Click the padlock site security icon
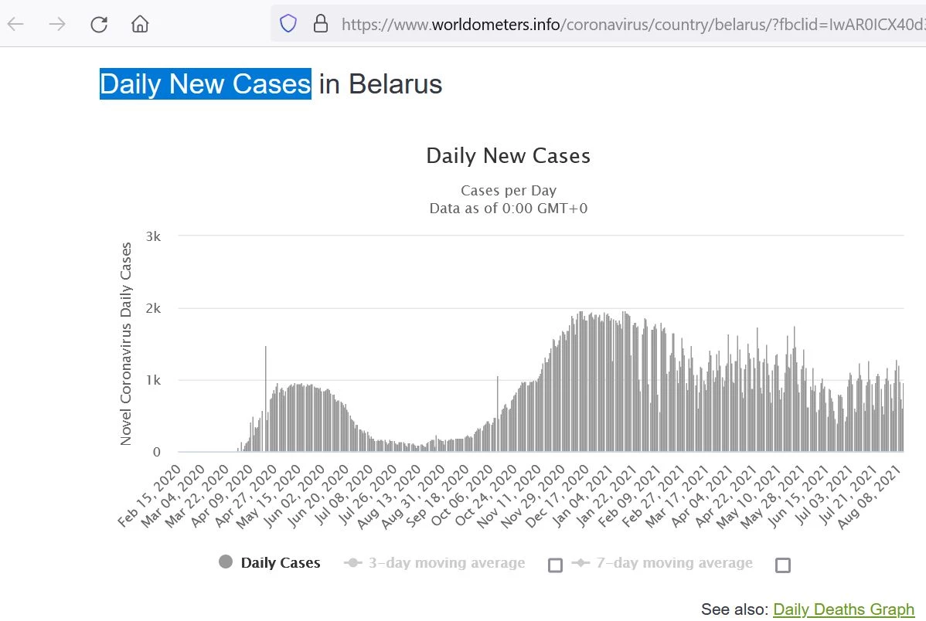The image size is (926, 621). tap(321, 24)
